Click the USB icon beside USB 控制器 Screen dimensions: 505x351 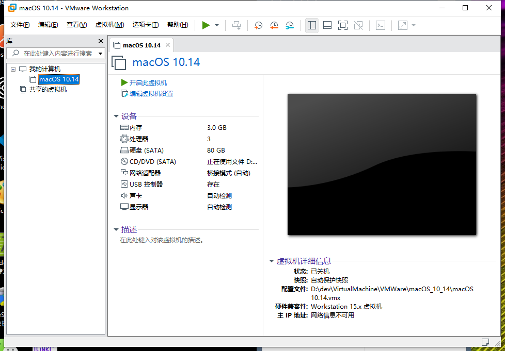point(124,184)
